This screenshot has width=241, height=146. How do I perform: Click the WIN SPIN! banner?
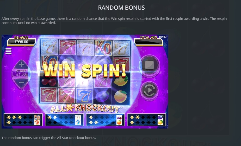click(x=84, y=70)
